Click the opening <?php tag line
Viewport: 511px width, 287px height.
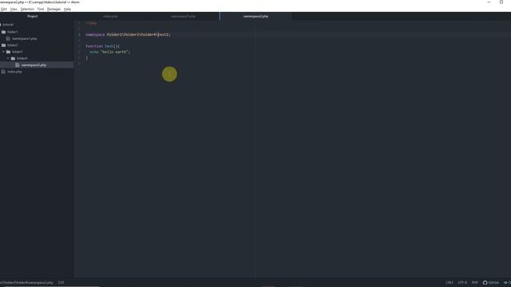(91, 23)
